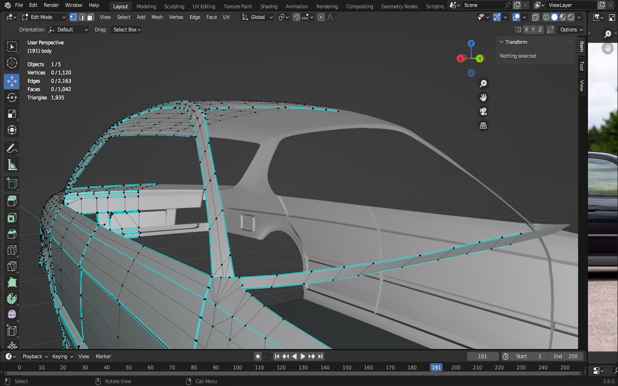
Task: Collapse the Transform panel
Action: pos(501,42)
